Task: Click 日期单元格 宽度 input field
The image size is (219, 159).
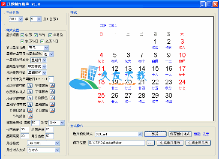Action: [x=36, y=123]
